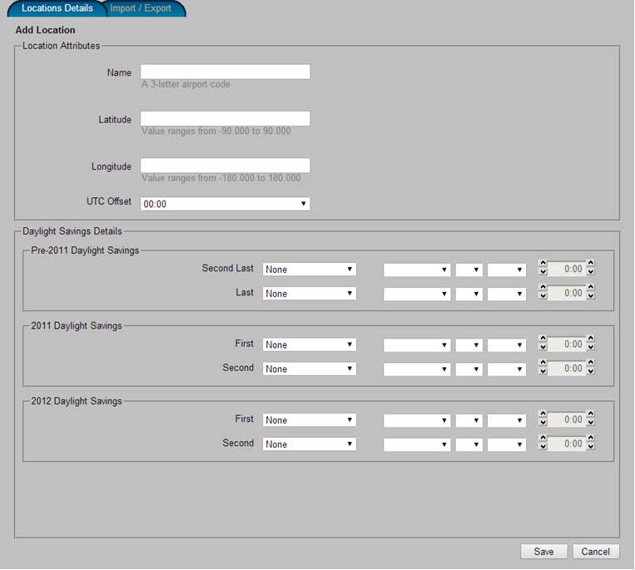This screenshot has height=570, width=635.
Task: Click into the Longitude text box
Action: (x=226, y=166)
